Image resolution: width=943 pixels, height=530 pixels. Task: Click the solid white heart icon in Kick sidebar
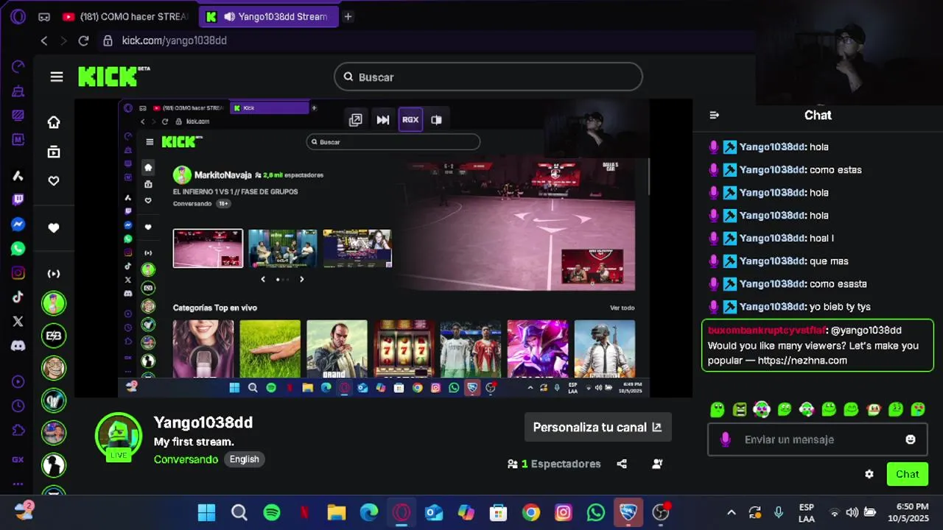click(x=54, y=228)
